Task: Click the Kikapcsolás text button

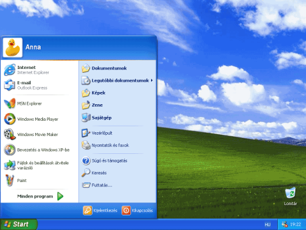Action: [x=142, y=210]
